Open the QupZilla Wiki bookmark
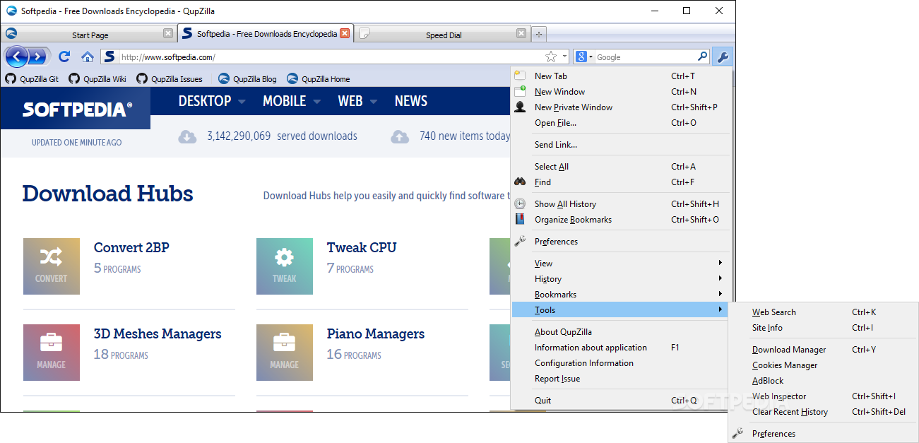919x443 pixels. 97,79
